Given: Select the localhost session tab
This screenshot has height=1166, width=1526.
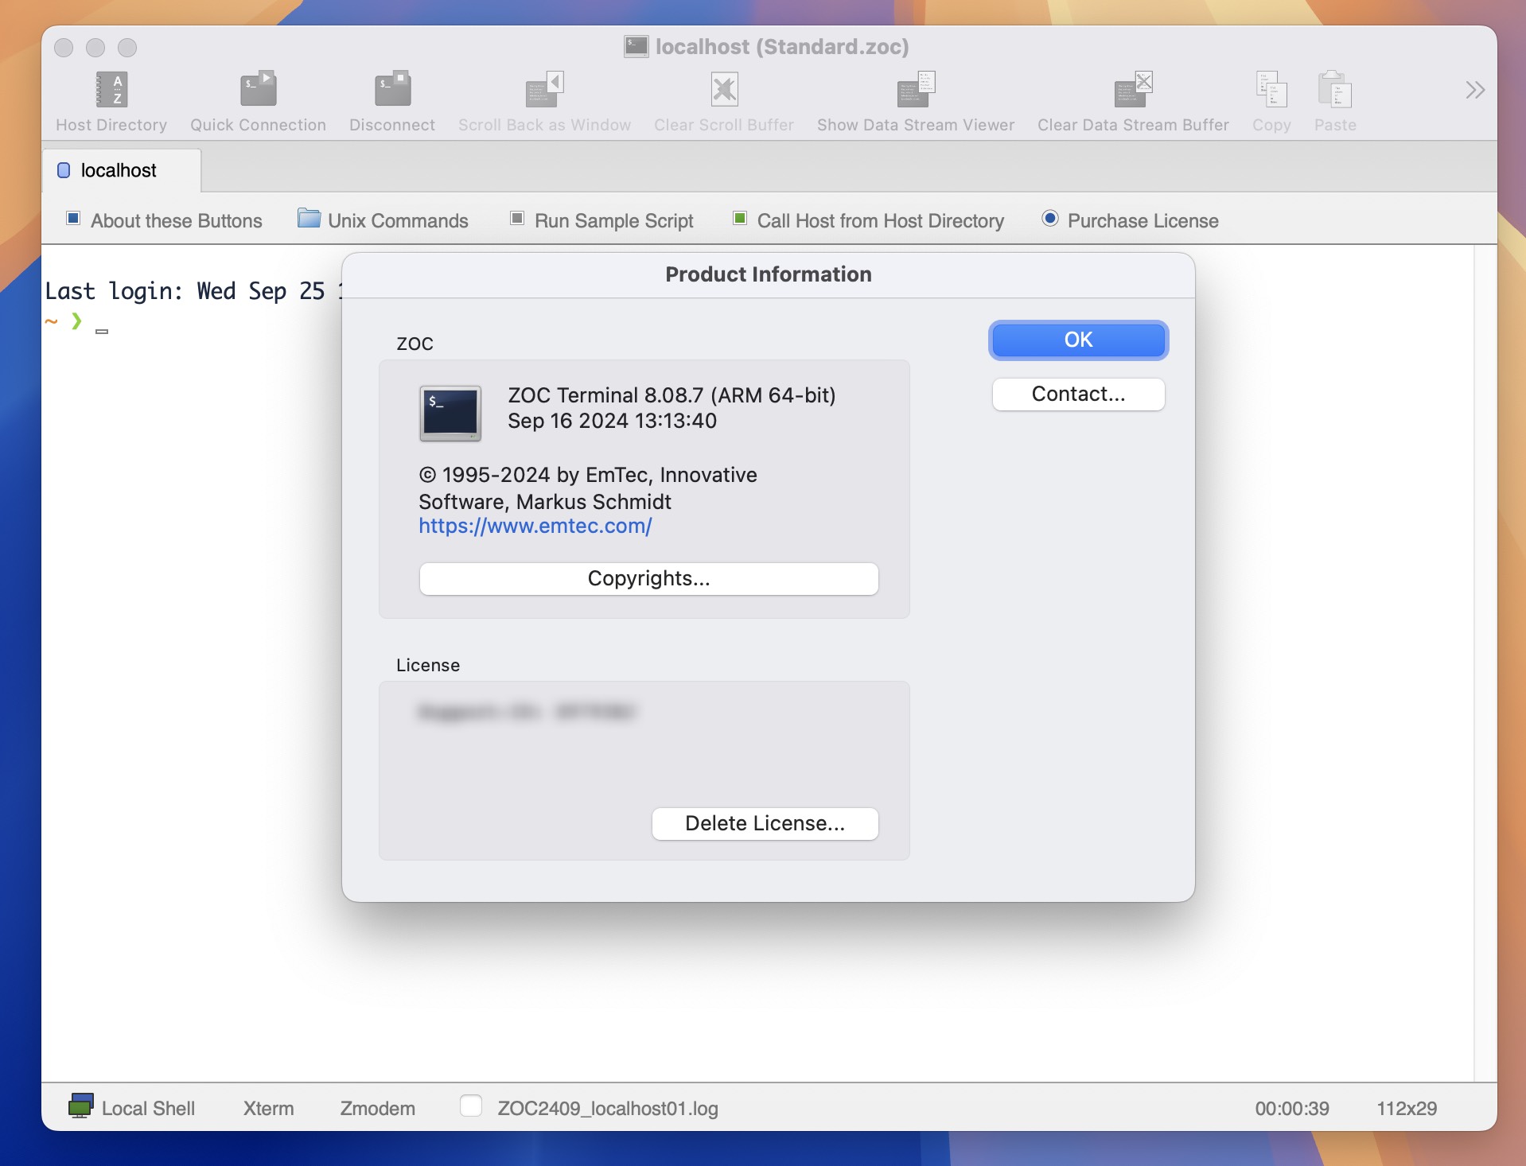Looking at the screenshot, I should tap(122, 170).
